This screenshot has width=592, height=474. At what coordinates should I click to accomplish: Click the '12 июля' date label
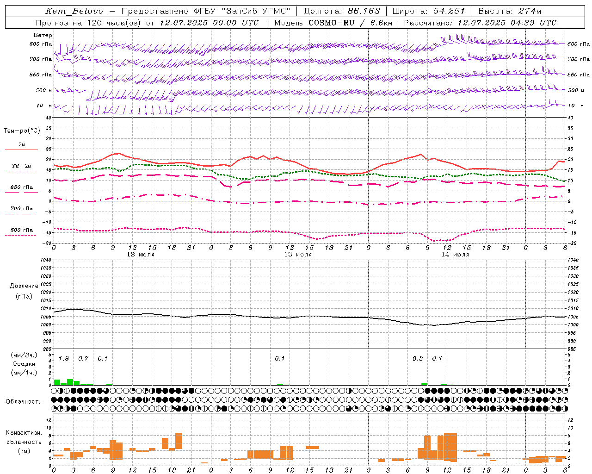pyautogui.click(x=141, y=255)
